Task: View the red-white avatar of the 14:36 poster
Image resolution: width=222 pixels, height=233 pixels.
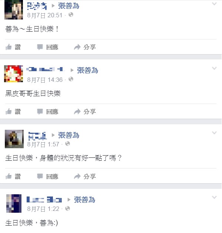Action: point(14,74)
